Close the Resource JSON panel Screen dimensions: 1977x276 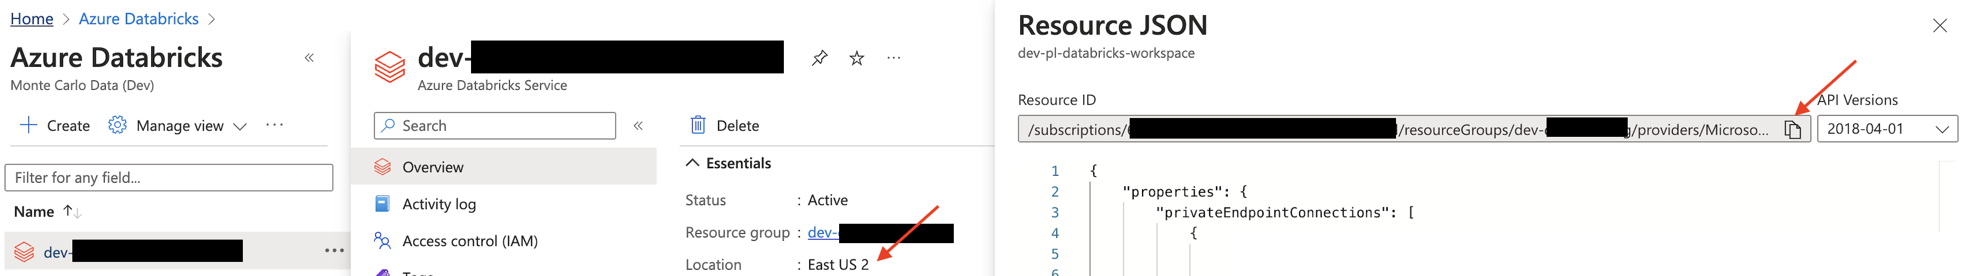click(1939, 26)
